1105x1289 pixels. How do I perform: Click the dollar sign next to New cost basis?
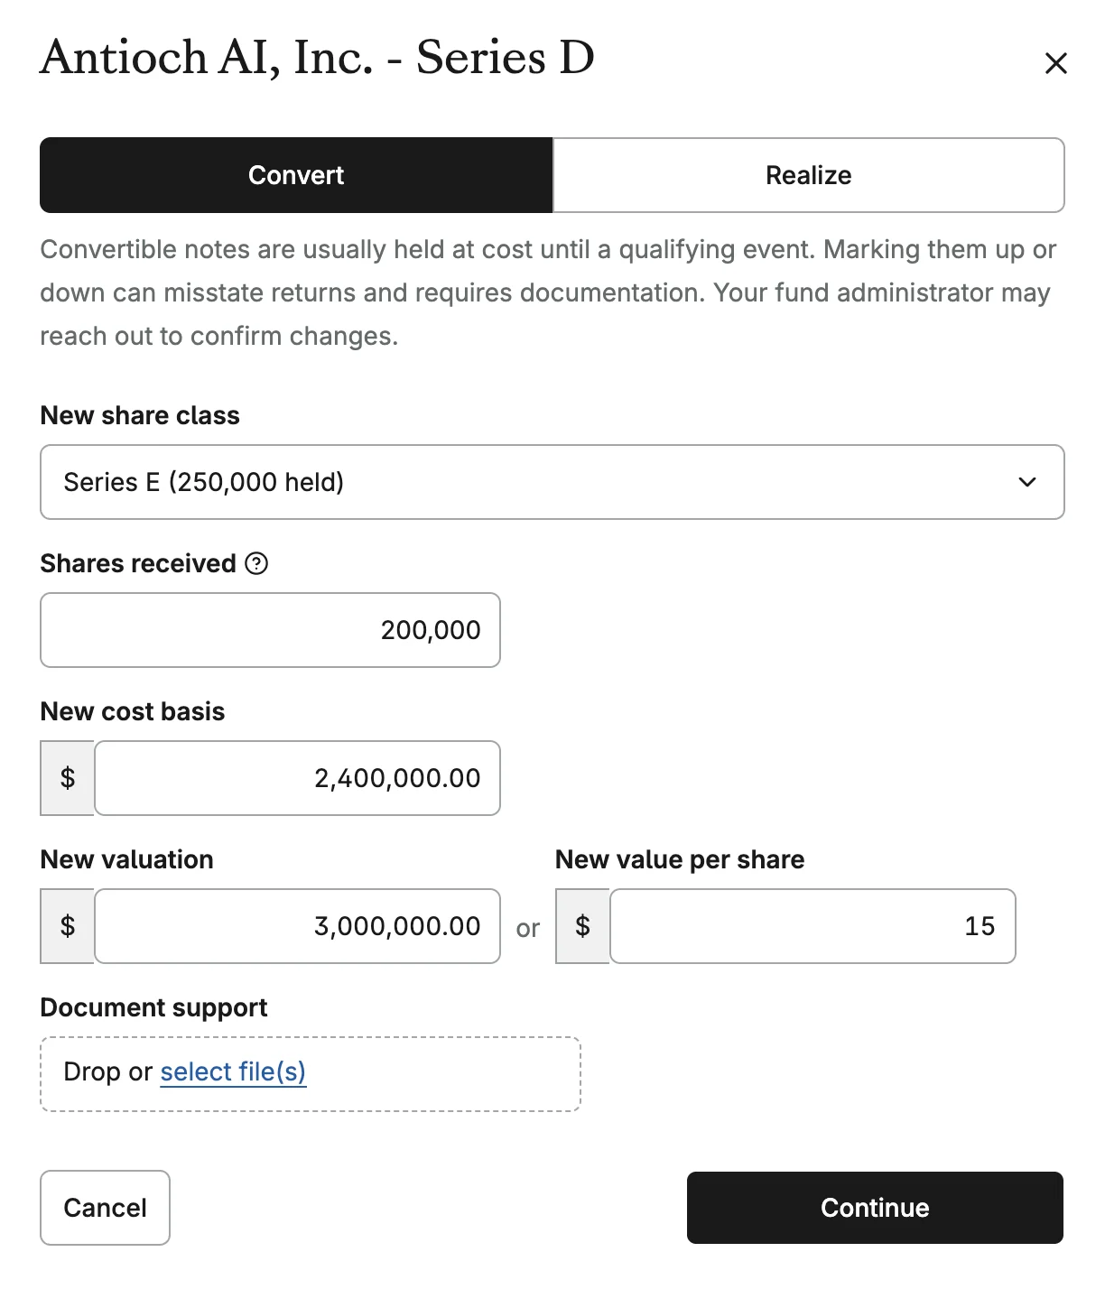click(67, 778)
